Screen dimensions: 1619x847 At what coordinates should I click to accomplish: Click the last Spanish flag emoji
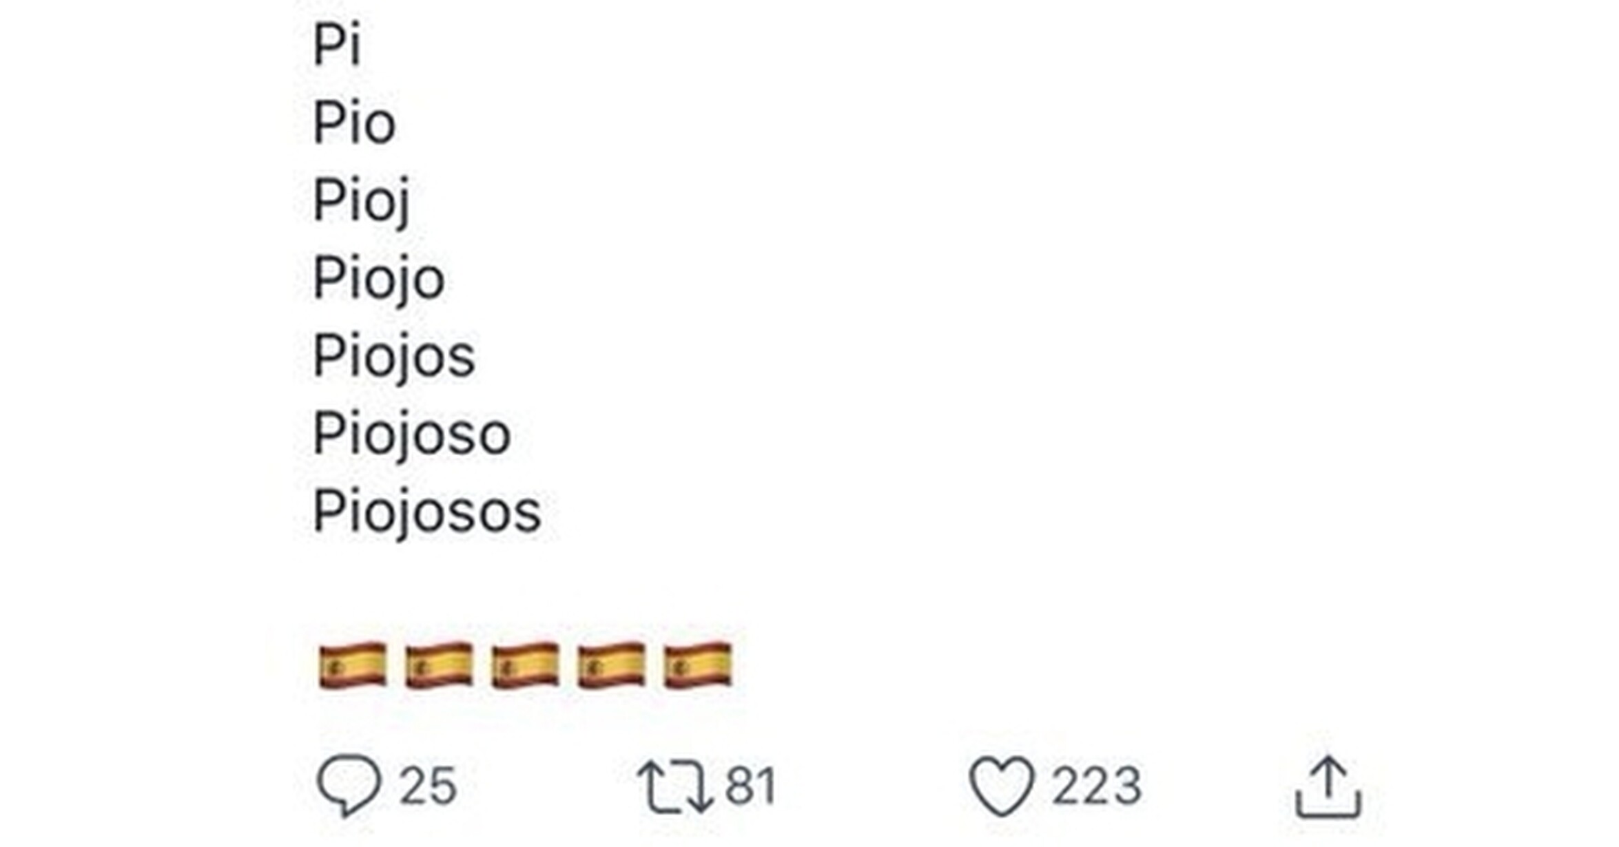(697, 665)
